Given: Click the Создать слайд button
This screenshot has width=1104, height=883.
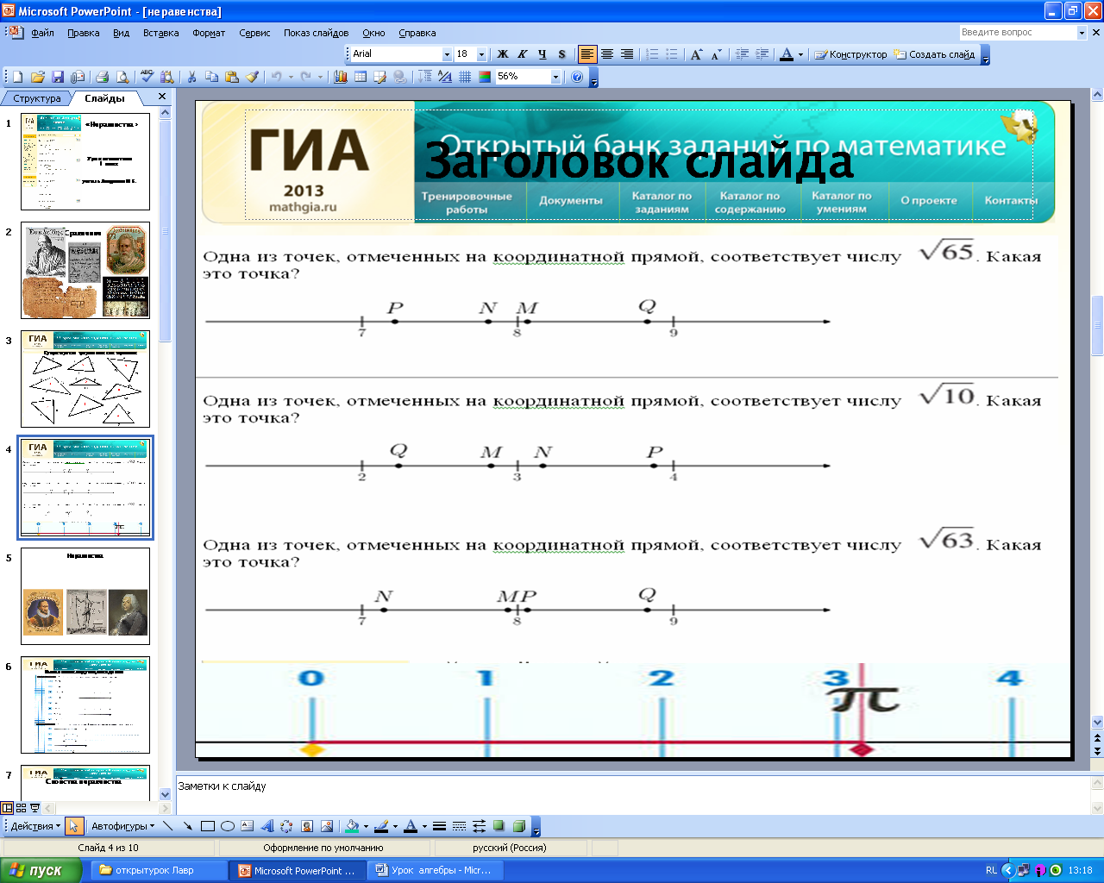Looking at the screenshot, I should point(934,54).
